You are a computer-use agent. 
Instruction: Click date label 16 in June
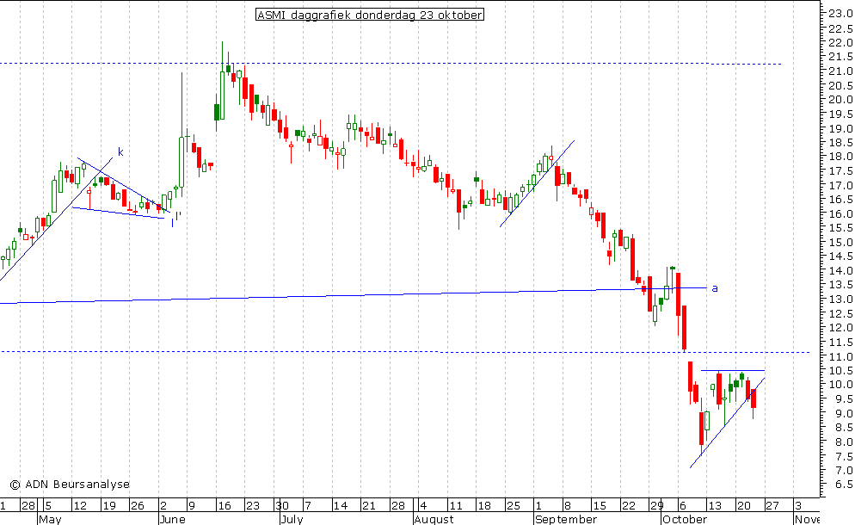[x=225, y=506]
